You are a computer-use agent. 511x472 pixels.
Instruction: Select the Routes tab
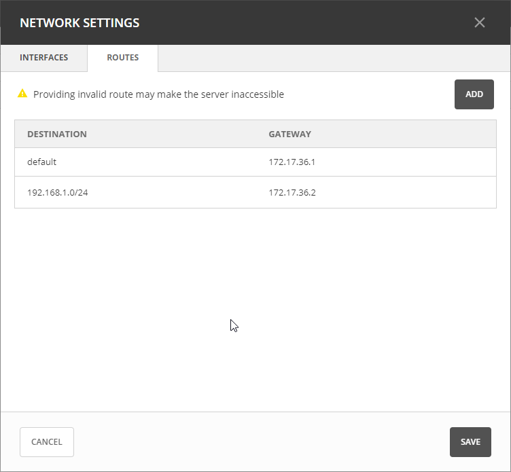pyautogui.click(x=122, y=58)
